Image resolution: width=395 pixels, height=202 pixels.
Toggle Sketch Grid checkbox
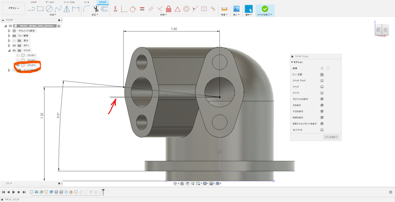click(322, 80)
